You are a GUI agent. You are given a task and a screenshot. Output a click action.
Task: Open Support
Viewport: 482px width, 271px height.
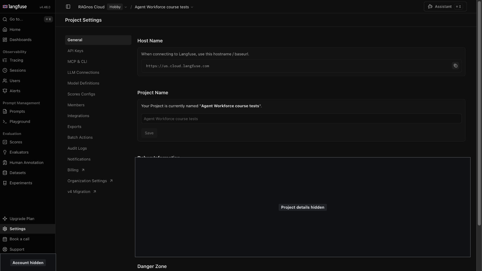[27, 249]
